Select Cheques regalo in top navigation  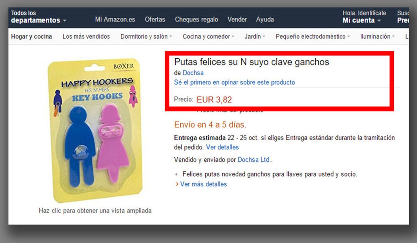pos(196,19)
